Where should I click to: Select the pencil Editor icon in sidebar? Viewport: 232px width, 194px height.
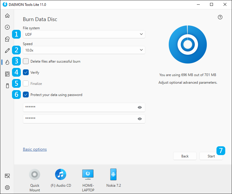[x=7, y=51]
